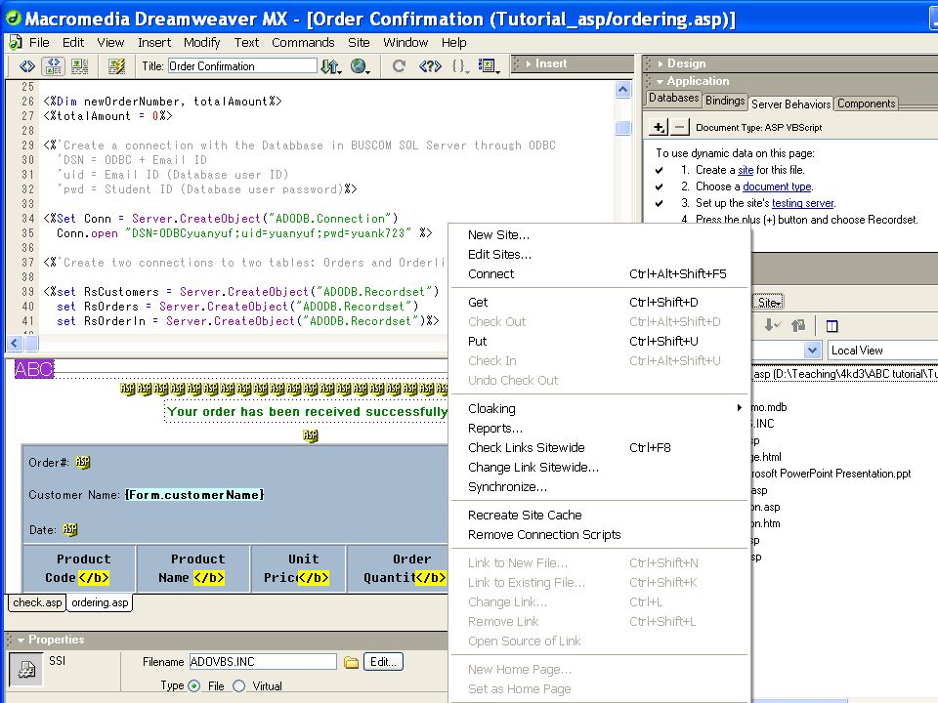The height and width of the screenshot is (703, 938).
Task: Select </b> tag marker in Product Name
Action: [x=209, y=577]
